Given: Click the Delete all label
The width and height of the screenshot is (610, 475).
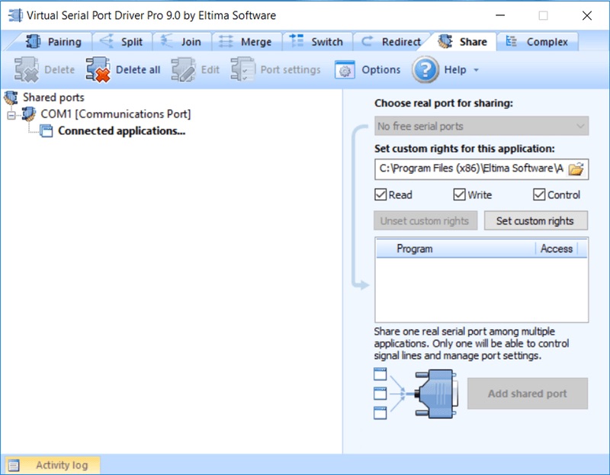Looking at the screenshot, I should pos(138,69).
